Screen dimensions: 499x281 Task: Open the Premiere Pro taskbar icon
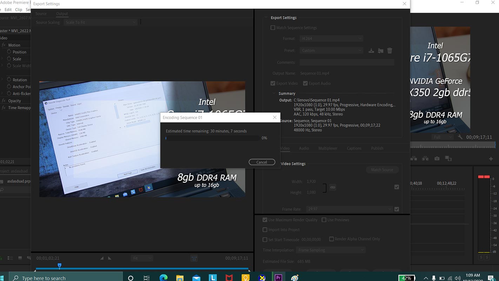[x=278, y=277]
